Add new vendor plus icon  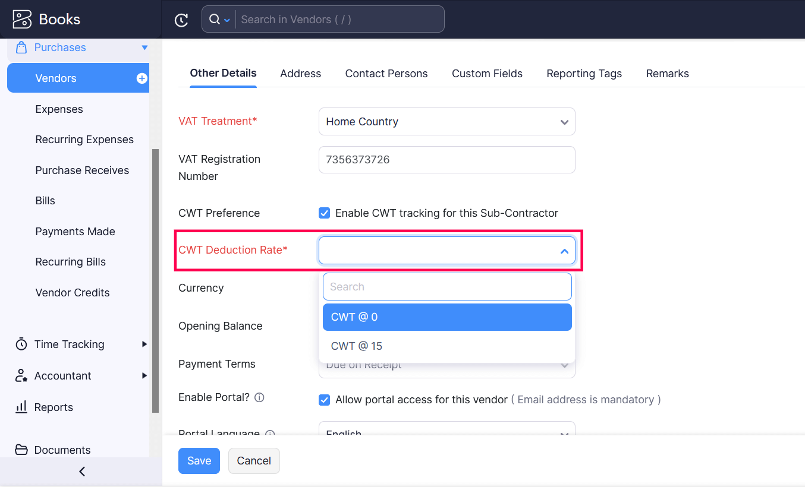[x=142, y=78]
